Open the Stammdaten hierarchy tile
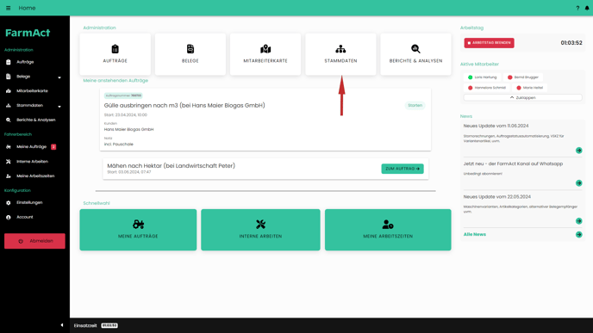The width and height of the screenshot is (593, 333). (x=340, y=54)
